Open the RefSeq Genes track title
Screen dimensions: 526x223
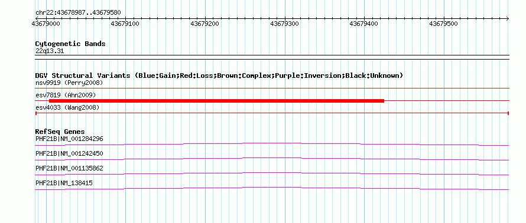coord(60,132)
